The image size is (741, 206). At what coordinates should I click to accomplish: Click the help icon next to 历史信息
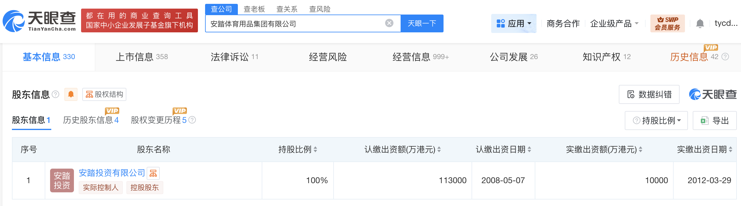[725, 57]
